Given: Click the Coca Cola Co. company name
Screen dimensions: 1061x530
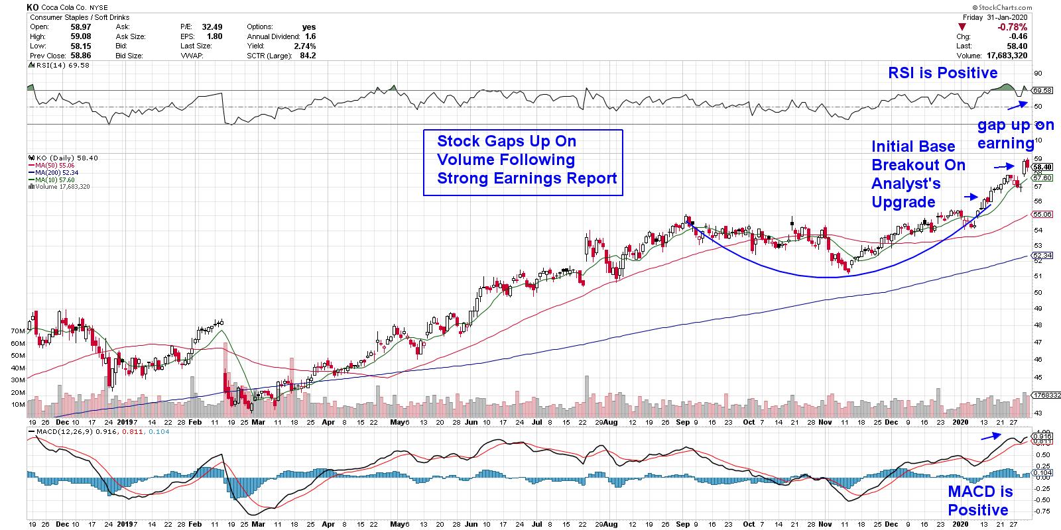Looking at the screenshot, I should point(64,8).
